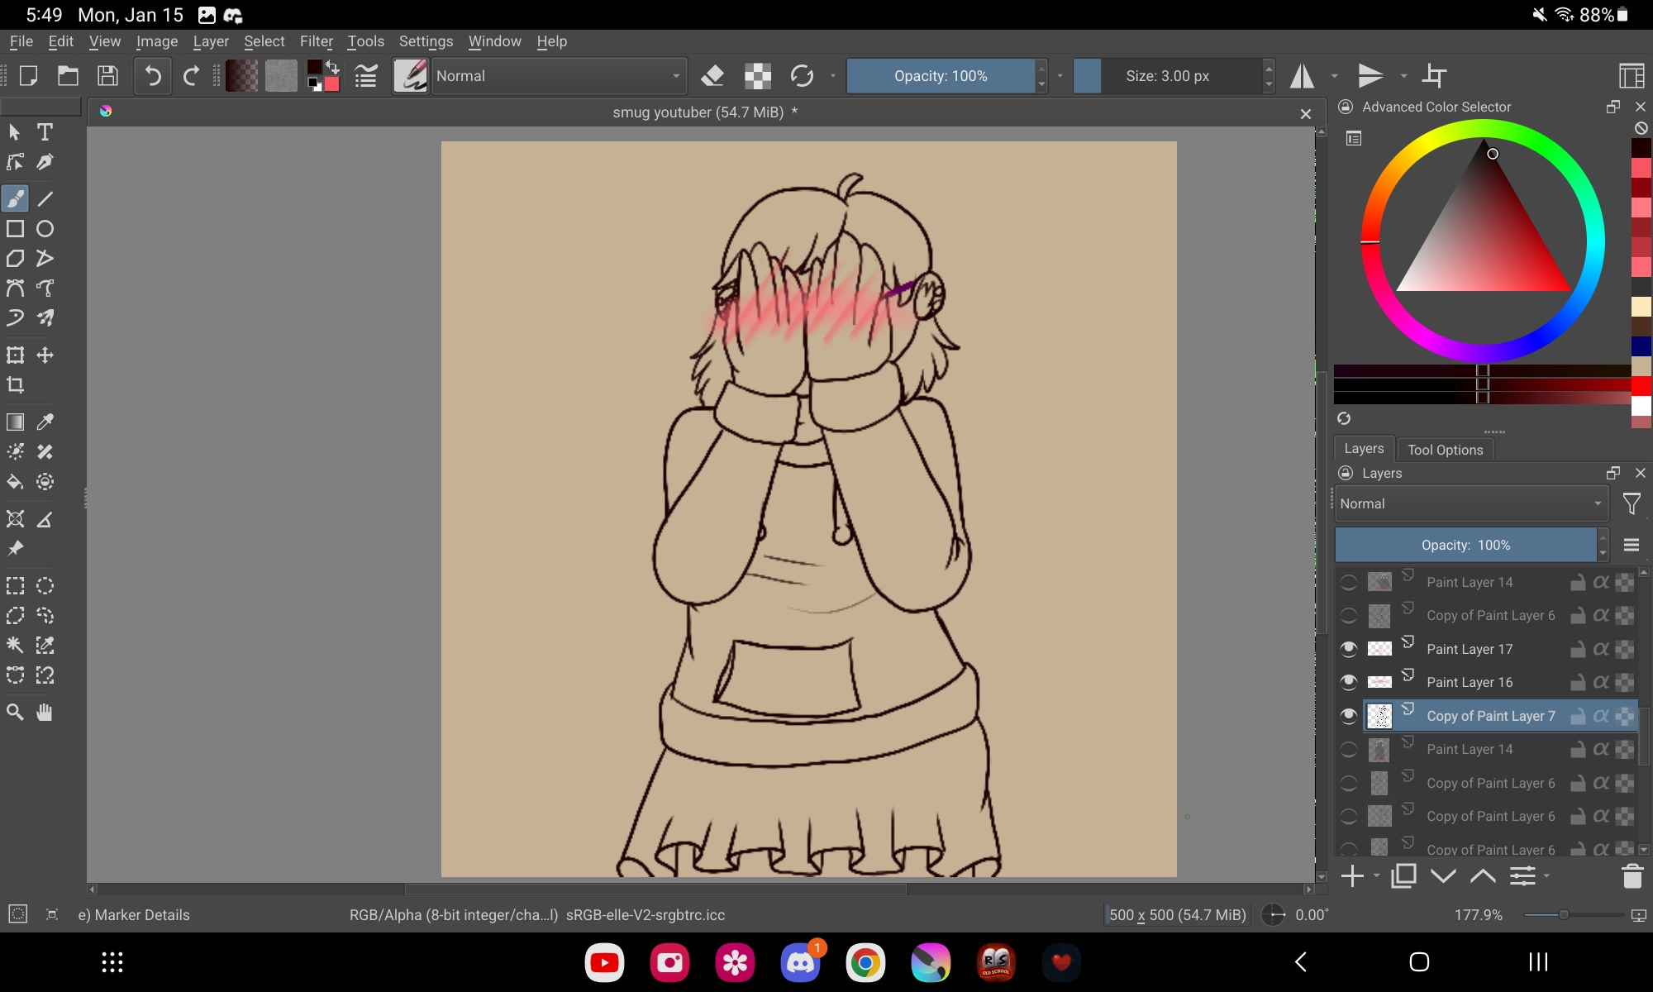Hide Paint Layer 17 visibility eye
1653x992 pixels.
1348,649
